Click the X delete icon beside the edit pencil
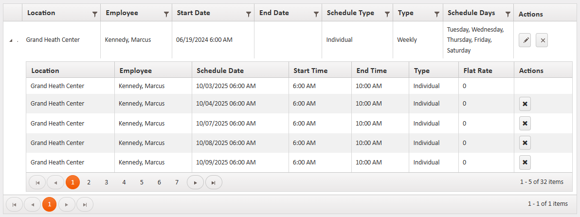 tap(543, 40)
